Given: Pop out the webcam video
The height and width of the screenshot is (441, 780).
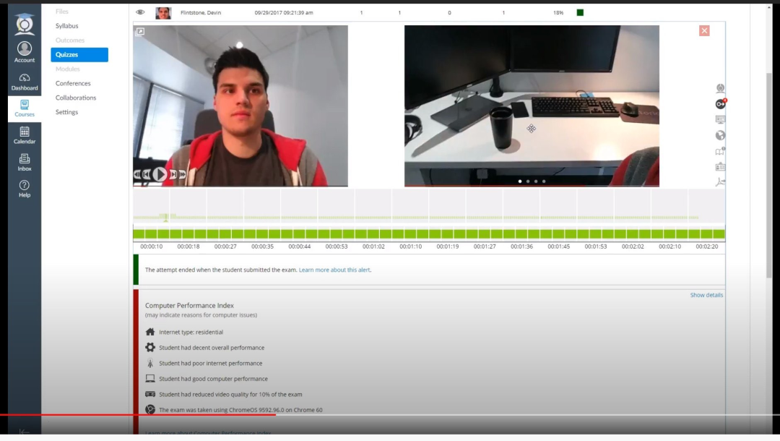Looking at the screenshot, I should [x=140, y=32].
